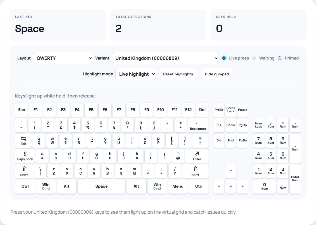Click the Del key beside End

coord(219,141)
